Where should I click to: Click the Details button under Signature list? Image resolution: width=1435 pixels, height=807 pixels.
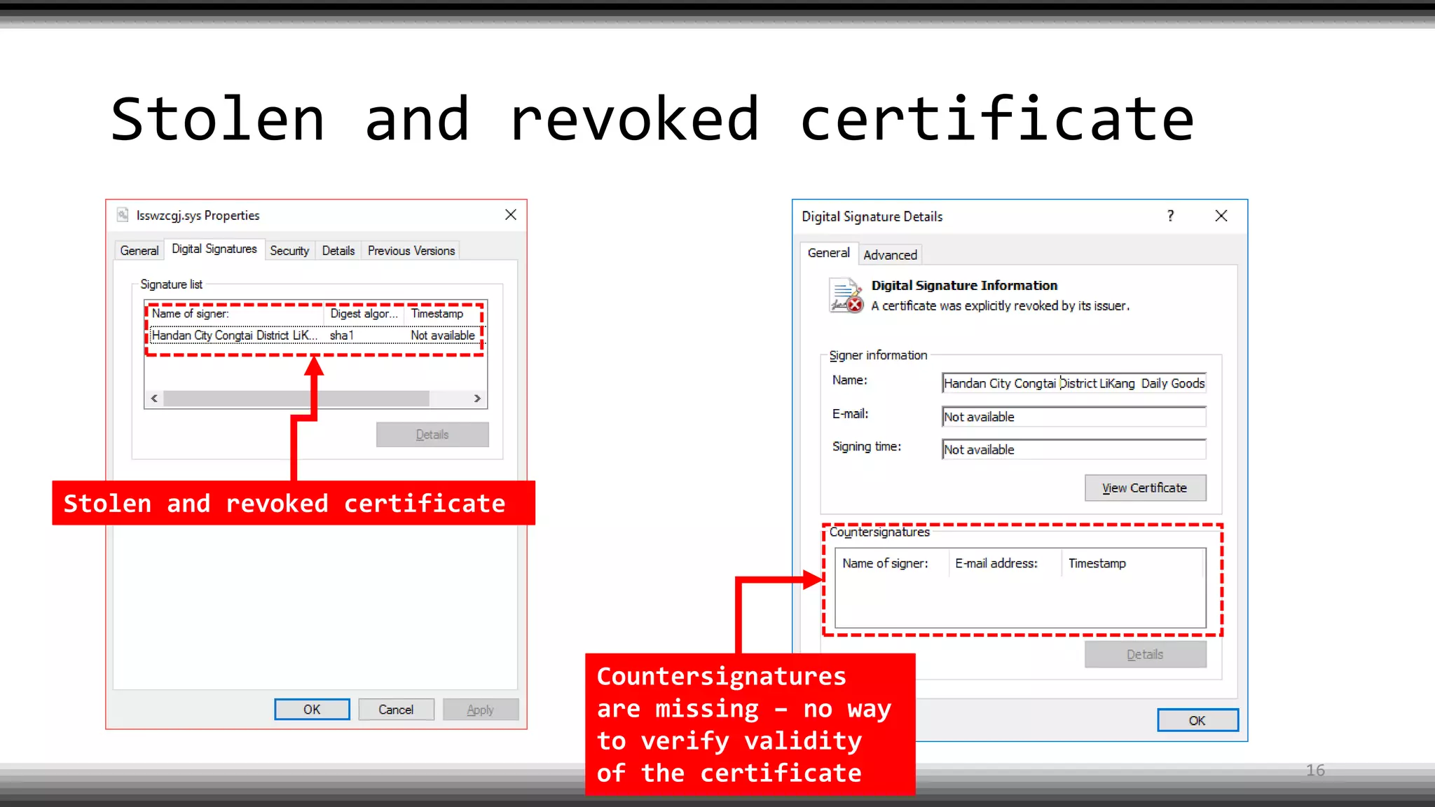coord(432,434)
